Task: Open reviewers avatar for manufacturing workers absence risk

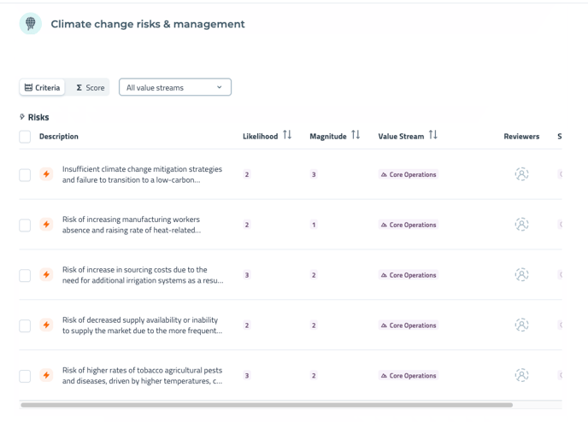Action: point(521,225)
